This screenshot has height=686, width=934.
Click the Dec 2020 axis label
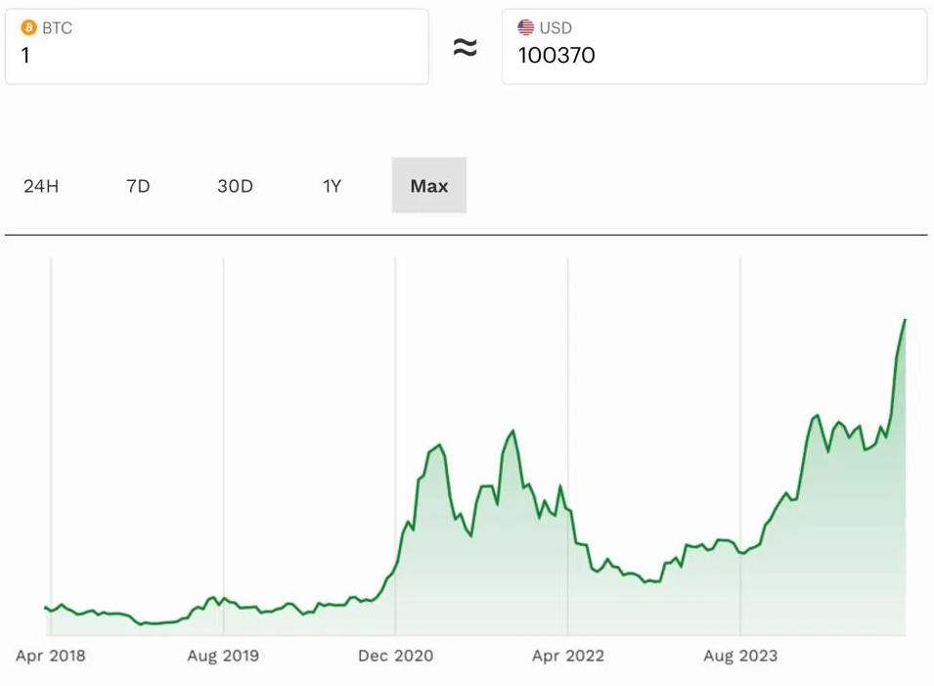coord(395,656)
